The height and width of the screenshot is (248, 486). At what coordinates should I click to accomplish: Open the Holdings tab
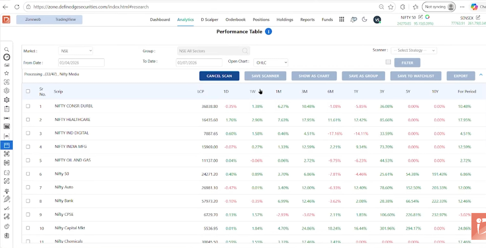285,19
